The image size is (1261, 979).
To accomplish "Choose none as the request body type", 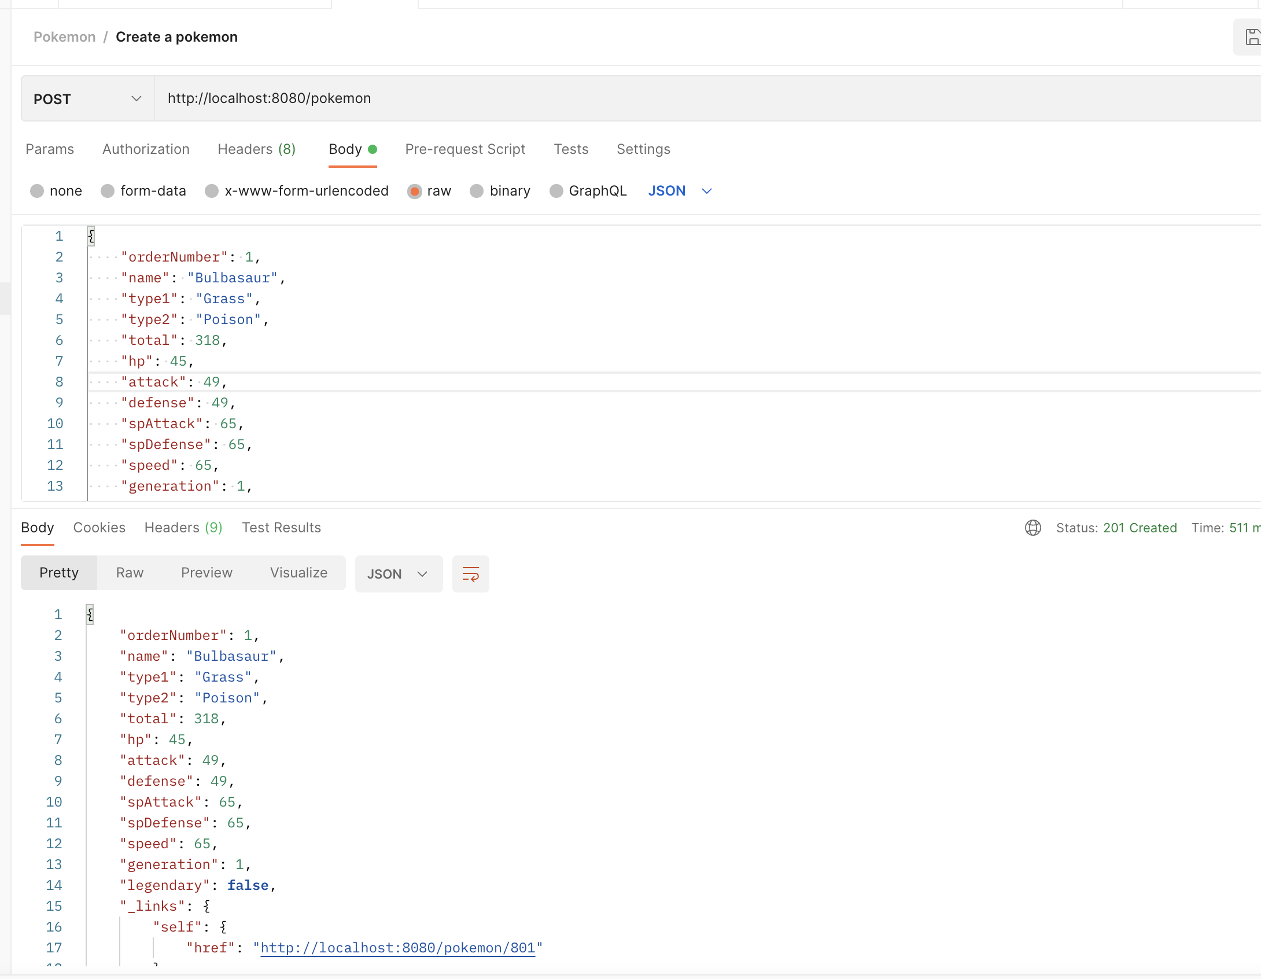I will point(56,191).
